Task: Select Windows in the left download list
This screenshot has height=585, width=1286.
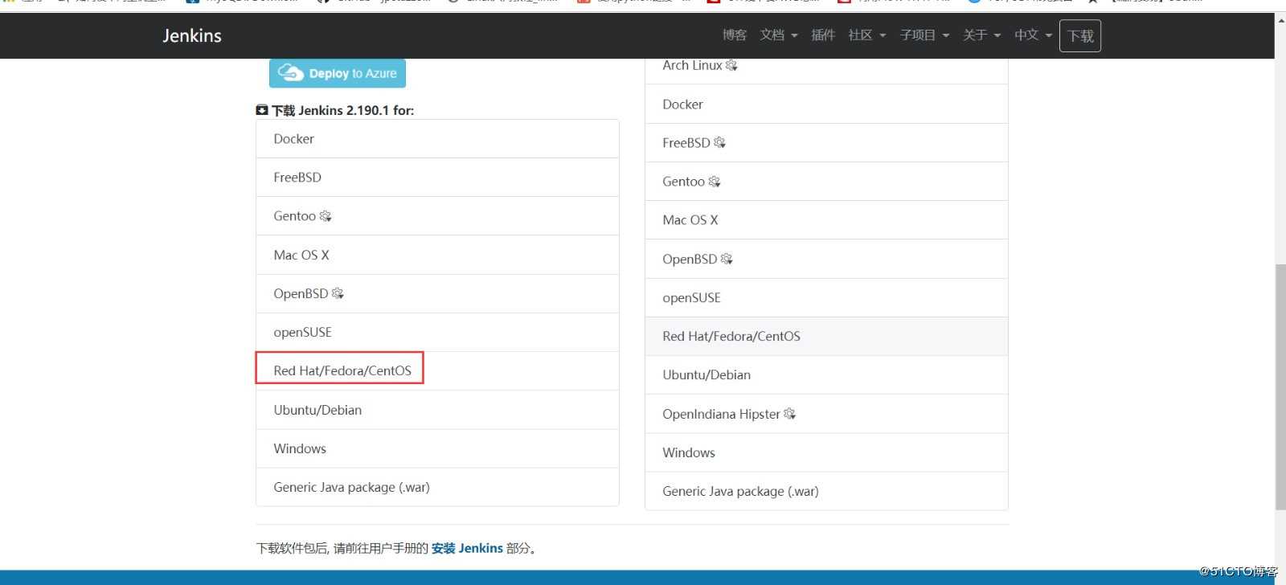Action: point(437,448)
